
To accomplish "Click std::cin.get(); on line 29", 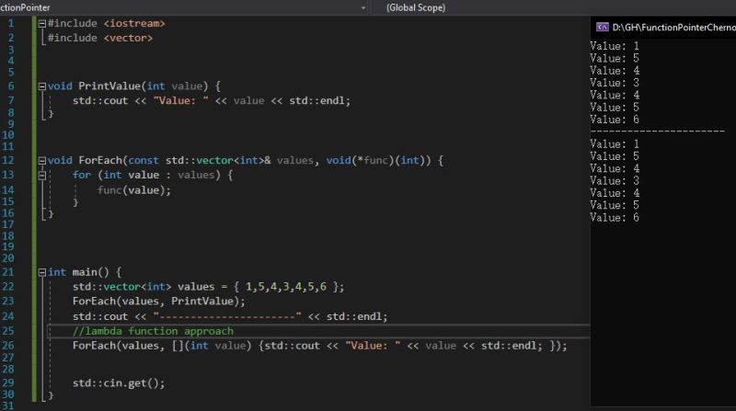I will tap(119, 383).
